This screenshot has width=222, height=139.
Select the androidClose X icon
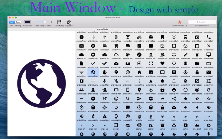click(209, 46)
